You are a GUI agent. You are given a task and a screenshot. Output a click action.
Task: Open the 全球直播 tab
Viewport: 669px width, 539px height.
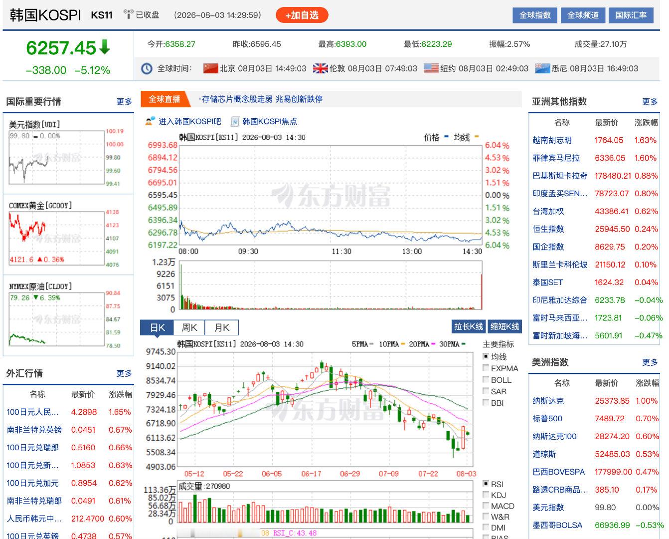point(165,99)
